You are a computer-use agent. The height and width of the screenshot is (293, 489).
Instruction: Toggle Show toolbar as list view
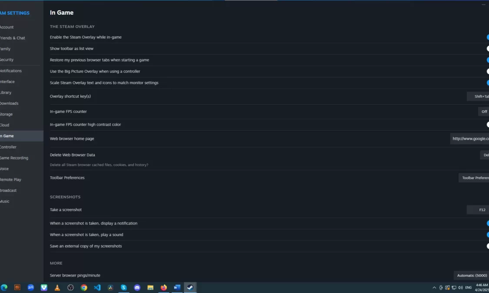pos(487,49)
